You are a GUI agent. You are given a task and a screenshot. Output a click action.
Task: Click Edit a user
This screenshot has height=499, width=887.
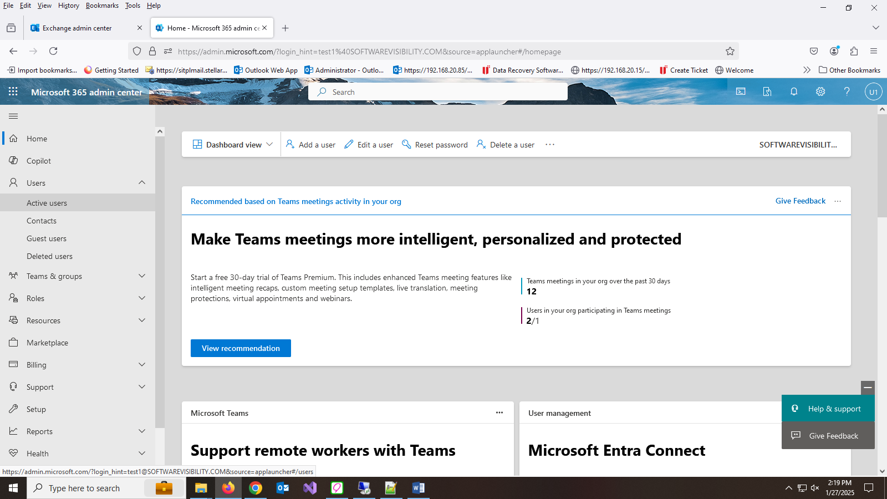[x=369, y=145]
